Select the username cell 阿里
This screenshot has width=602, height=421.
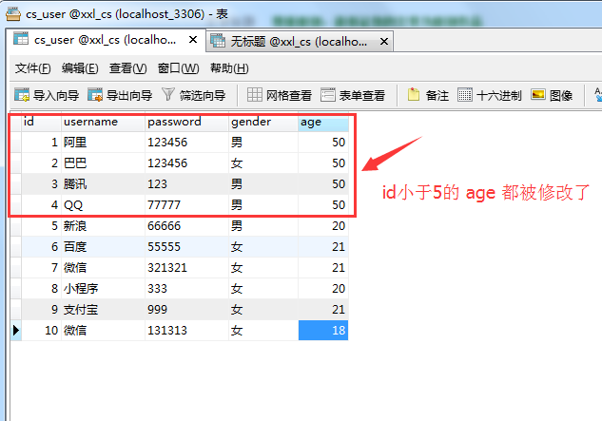(x=103, y=143)
